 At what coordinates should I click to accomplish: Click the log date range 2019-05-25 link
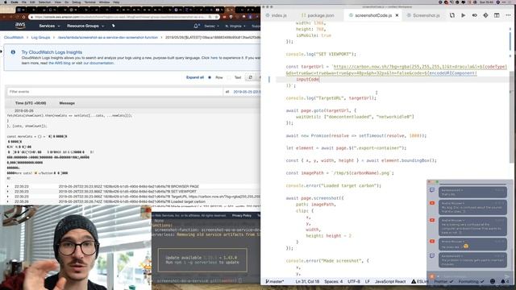click(247, 92)
